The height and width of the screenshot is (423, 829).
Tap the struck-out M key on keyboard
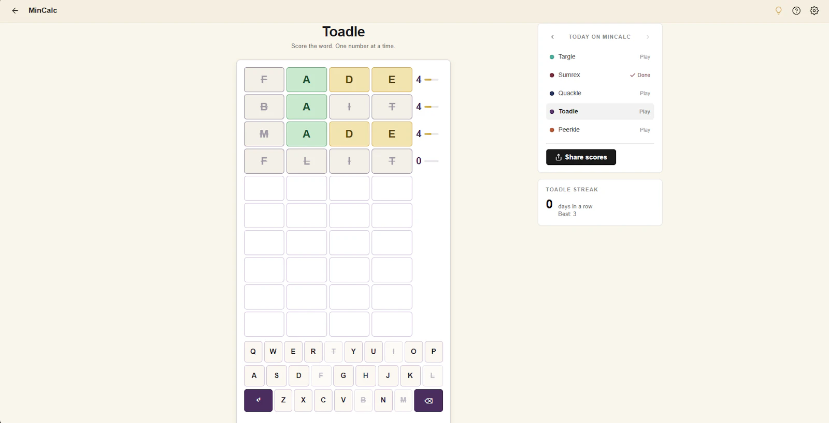[x=403, y=400]
